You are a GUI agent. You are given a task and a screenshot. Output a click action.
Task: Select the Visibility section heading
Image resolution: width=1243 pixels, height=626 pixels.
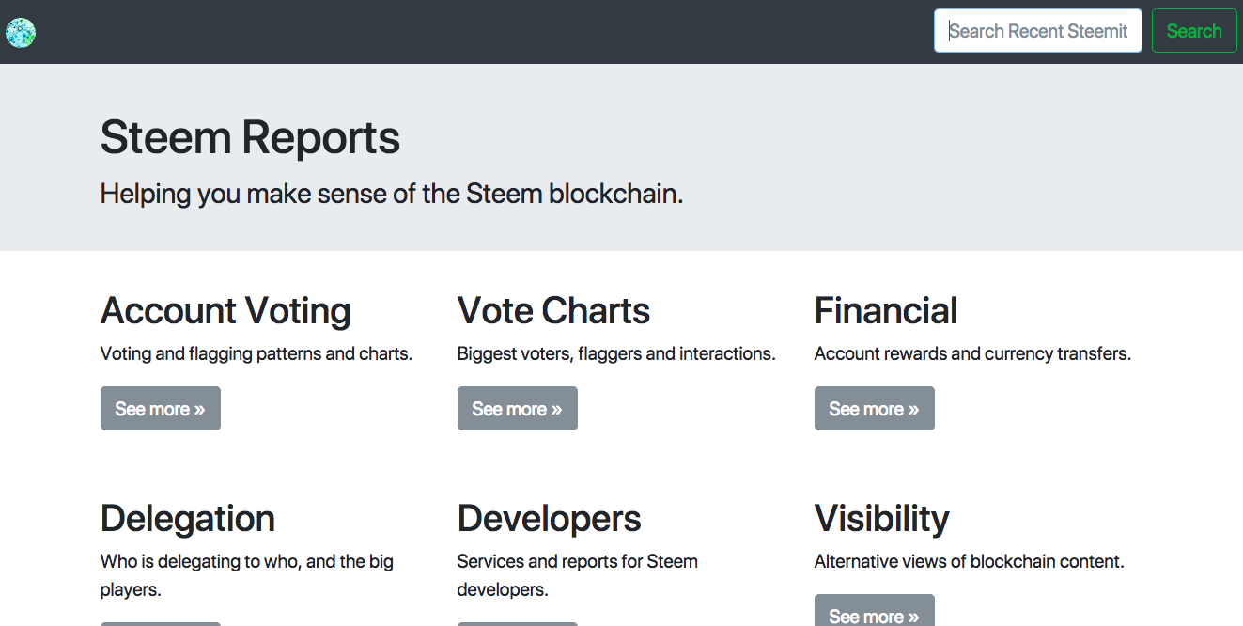[x=881, y=519]
